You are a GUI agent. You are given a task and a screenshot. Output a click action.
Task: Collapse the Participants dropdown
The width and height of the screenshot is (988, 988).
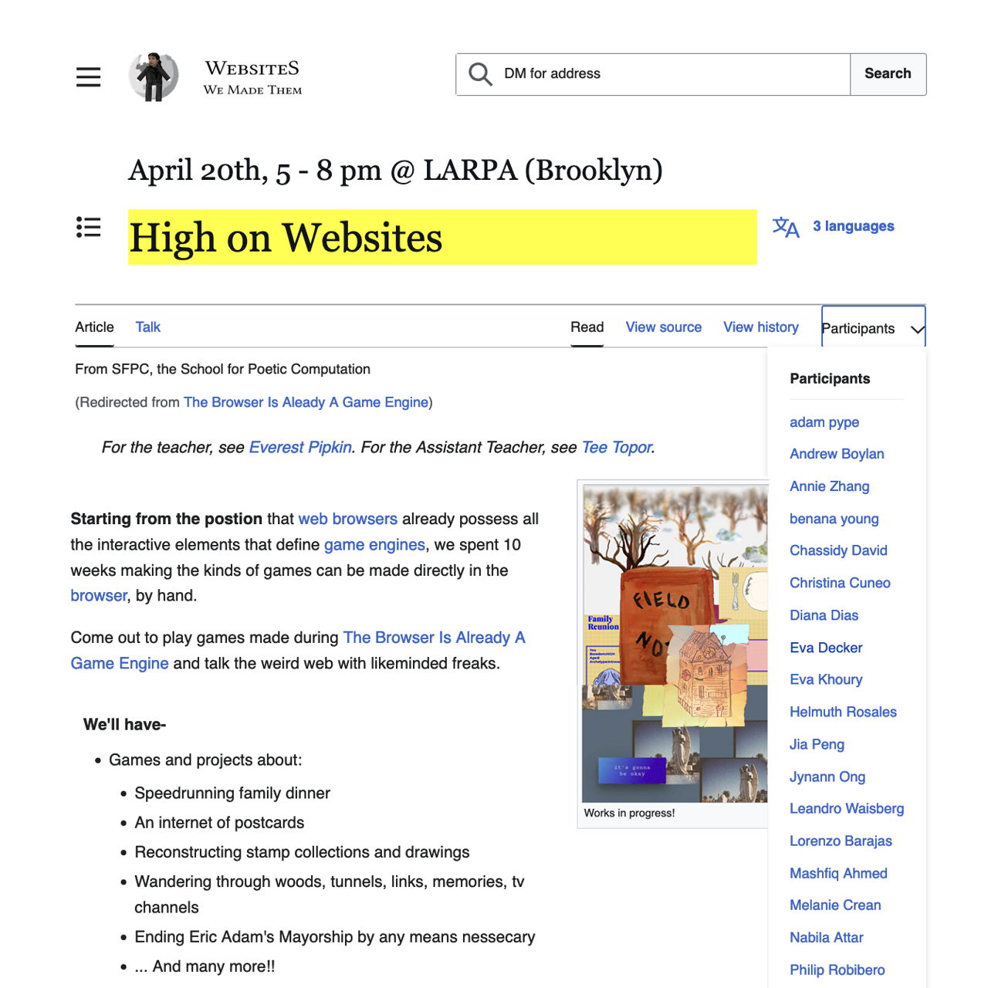[858, 328]
